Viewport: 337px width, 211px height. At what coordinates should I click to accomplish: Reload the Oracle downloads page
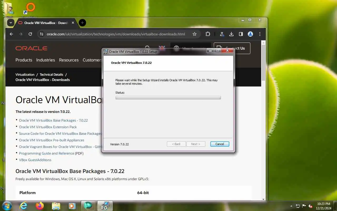point(30,34)
